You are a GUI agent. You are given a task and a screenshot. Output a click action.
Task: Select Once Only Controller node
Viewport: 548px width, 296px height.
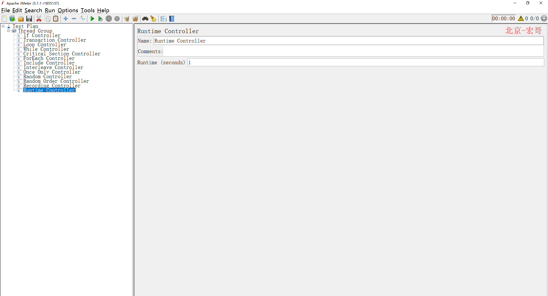[x=52, y=72]
